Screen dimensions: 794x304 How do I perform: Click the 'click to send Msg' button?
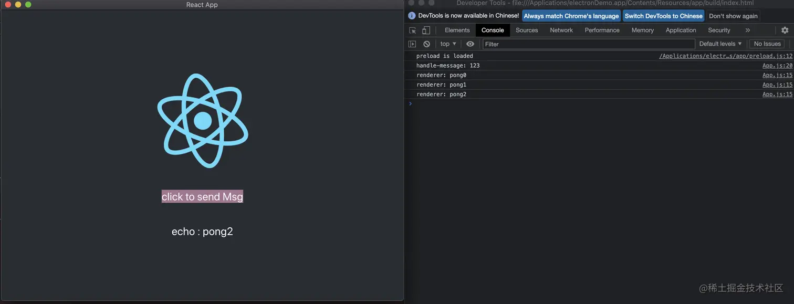point(202,196)
